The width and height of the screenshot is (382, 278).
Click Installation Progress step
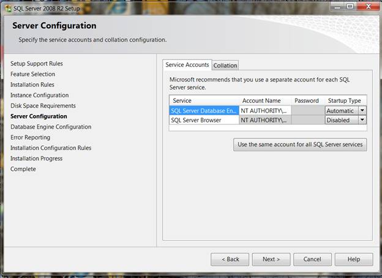tap(36, 159)
